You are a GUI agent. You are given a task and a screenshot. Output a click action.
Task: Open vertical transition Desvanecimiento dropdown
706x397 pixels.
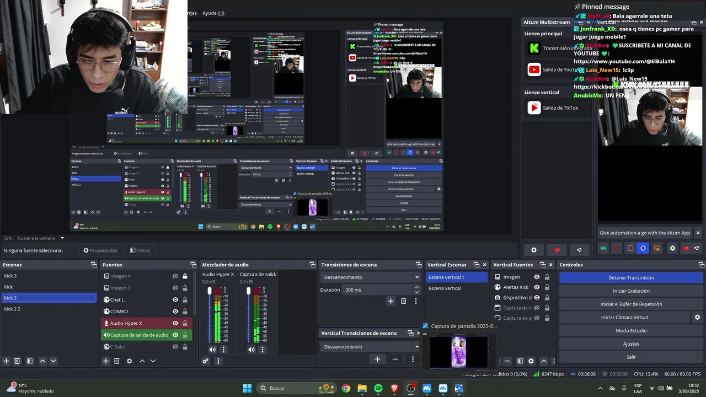coord(371,347)
